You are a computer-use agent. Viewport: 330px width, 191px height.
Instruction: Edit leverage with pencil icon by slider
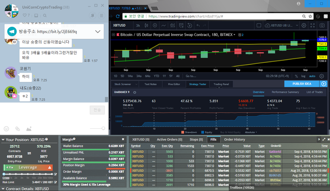55,174
